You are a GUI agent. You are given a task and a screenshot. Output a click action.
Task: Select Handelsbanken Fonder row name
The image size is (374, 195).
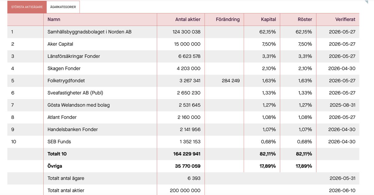coord(73,129)
